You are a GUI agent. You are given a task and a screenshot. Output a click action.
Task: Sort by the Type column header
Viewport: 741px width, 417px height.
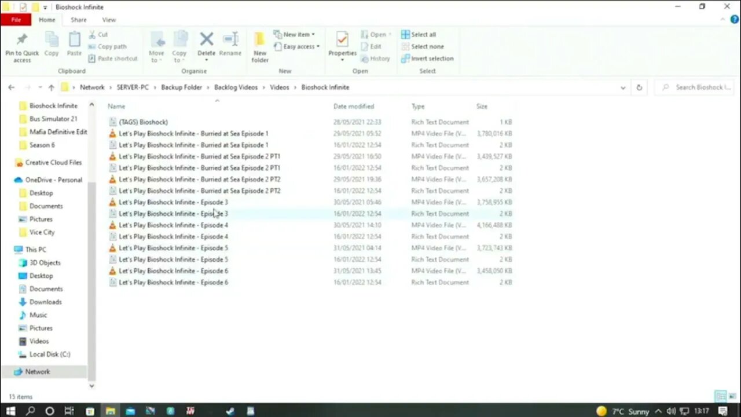(x=418, y=107)
